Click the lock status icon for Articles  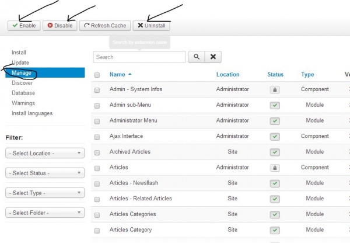[x=274, y=167]
